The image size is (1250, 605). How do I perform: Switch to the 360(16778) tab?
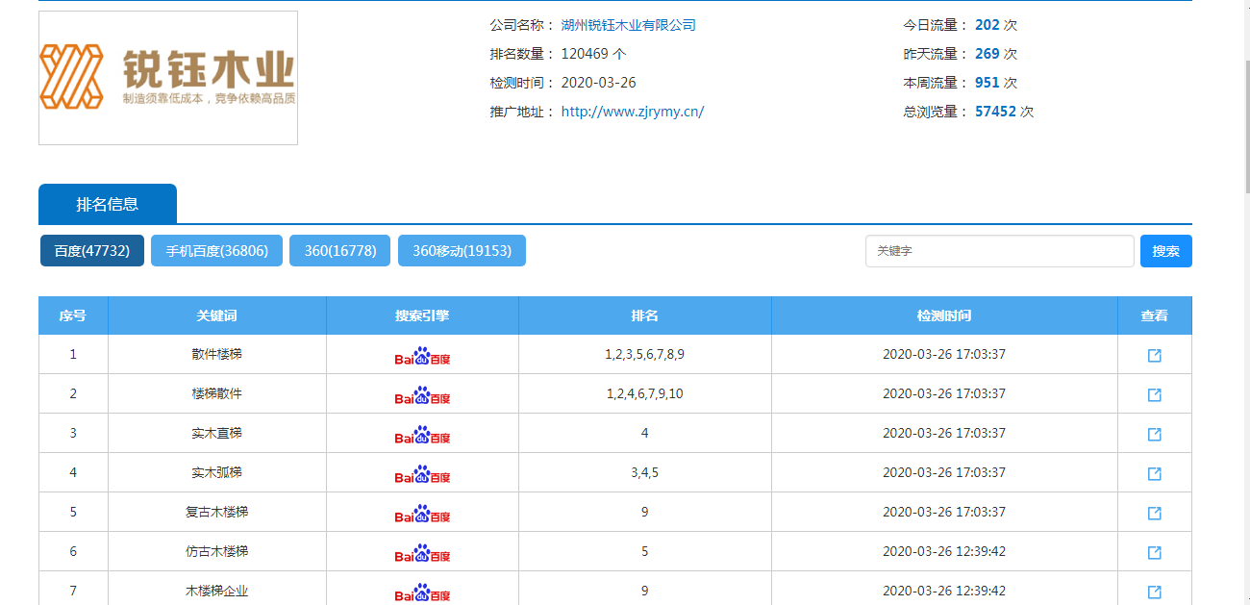coord(339,250)
